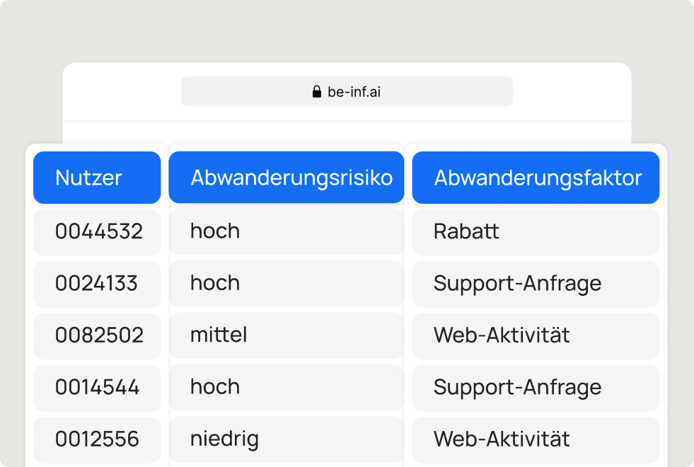The width and height of the screenshot is (694, 467).
Task: Select the hoch risk cell for 0044532
Action: point(287,231)
